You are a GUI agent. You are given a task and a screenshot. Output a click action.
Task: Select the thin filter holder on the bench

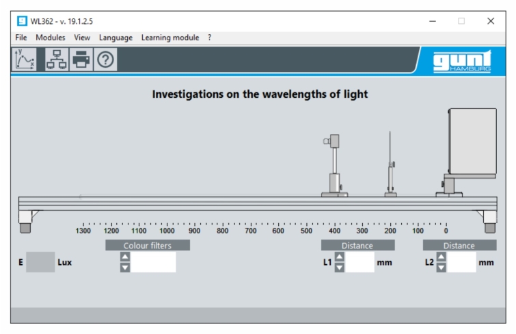(390, 164)
